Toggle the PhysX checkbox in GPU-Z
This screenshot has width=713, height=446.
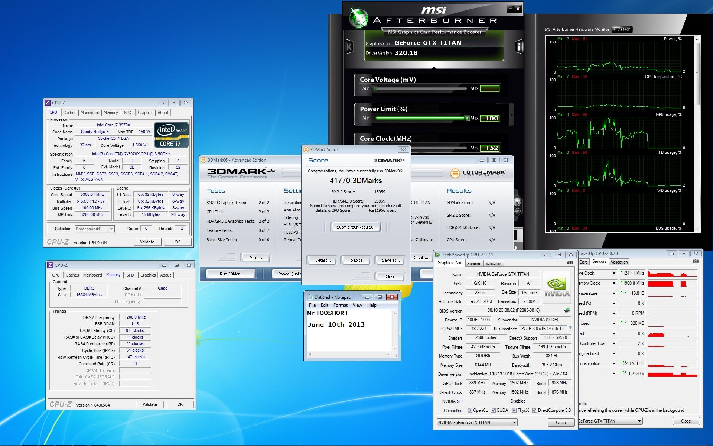[514, 410]
